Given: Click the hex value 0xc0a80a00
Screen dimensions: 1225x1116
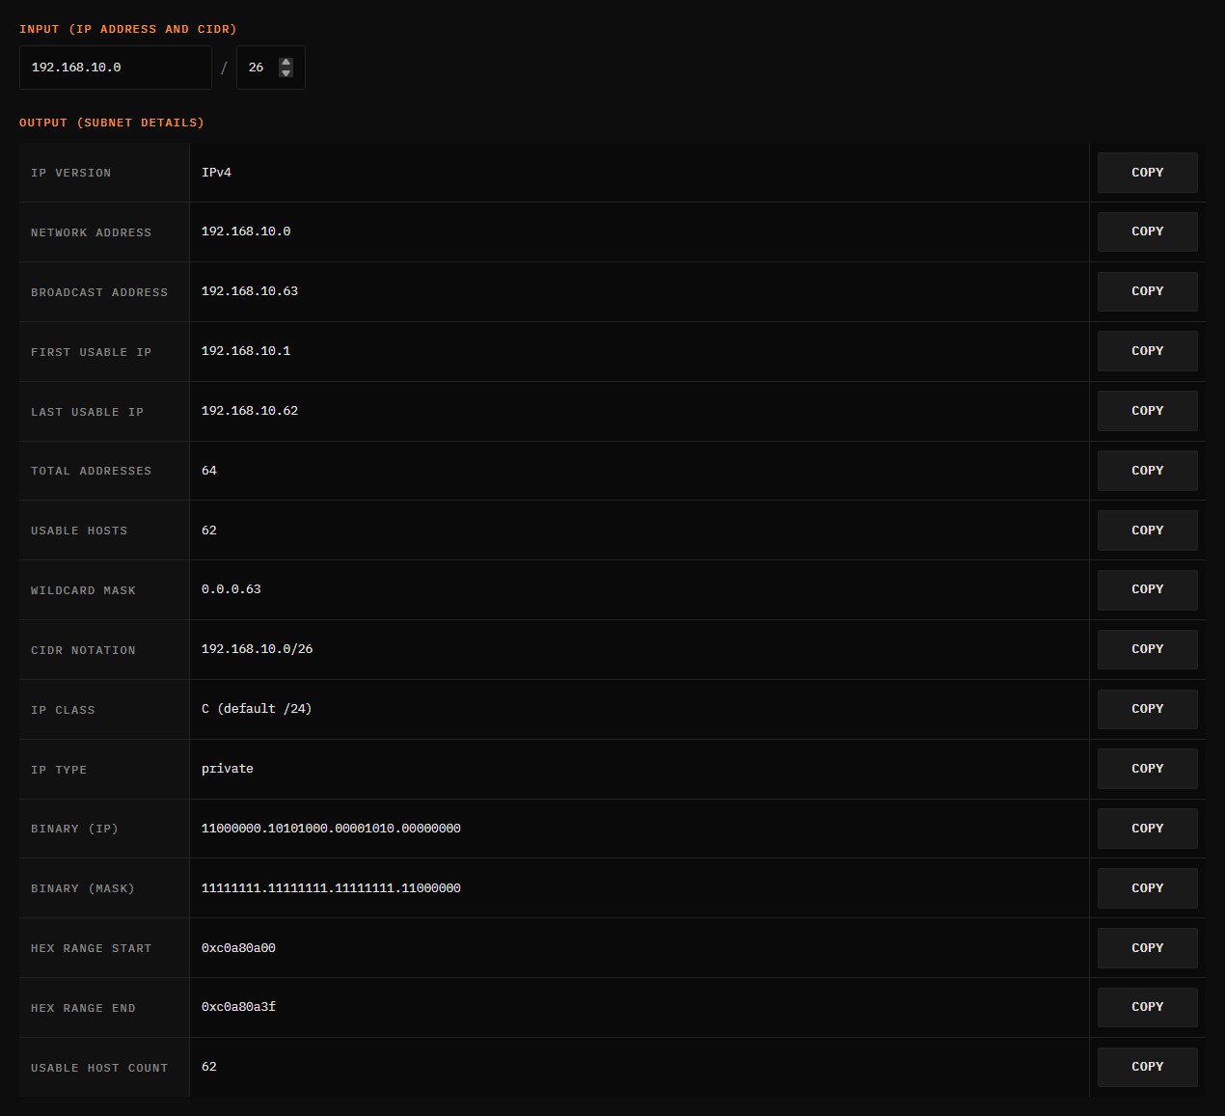Looking at the screenshot, I should [238, 948].
